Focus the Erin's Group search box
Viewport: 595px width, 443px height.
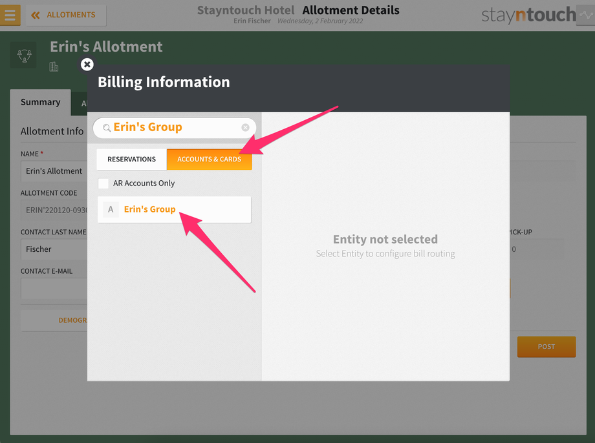(x=175, y=128)
